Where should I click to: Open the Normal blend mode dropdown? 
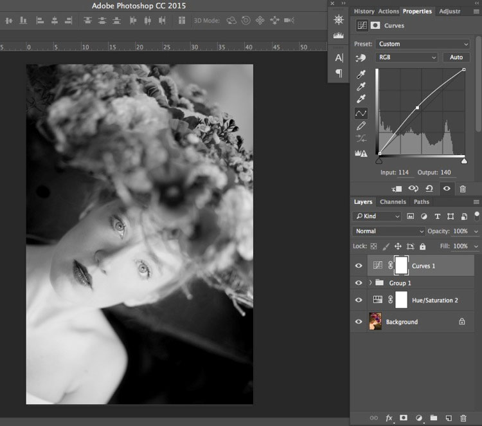[x=389, y=231]
